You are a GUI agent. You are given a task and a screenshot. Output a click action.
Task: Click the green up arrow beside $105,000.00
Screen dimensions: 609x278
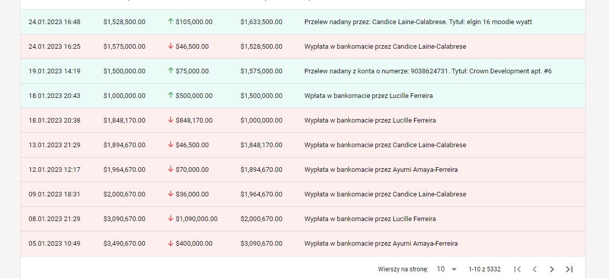pos(170,22)
